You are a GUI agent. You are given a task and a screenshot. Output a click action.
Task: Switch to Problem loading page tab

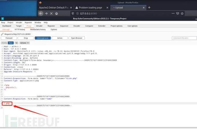click(90, 8)
